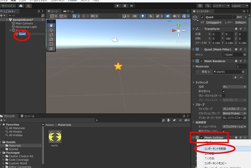The width and height of the screenshot is (251, 168).
Task: Select the Rotate tool in scene
Action: [x=51, y=35]
